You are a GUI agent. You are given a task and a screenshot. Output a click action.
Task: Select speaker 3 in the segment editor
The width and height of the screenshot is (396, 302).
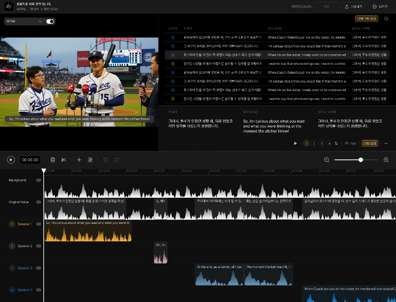(x=322, y=143)
